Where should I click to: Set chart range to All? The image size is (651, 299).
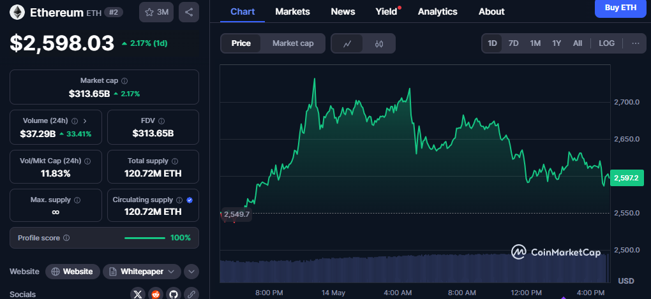click(578, 43)
